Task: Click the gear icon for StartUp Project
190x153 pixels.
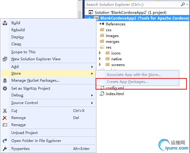Action: (5, 88)
